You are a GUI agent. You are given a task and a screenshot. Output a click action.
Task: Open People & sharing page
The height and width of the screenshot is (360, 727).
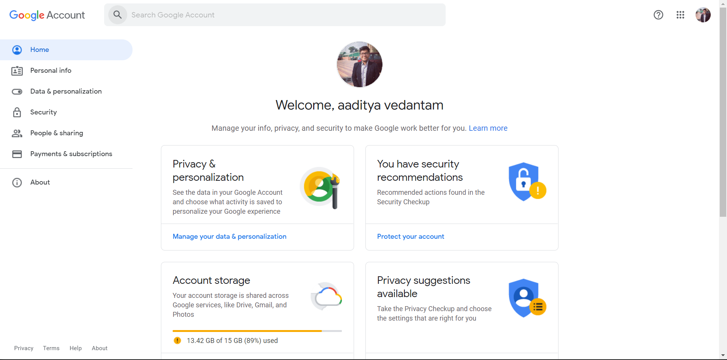[56, 133]
